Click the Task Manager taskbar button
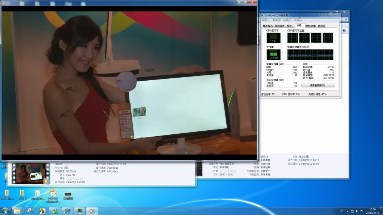Viewport: 383px width, 215px height. 79,211
